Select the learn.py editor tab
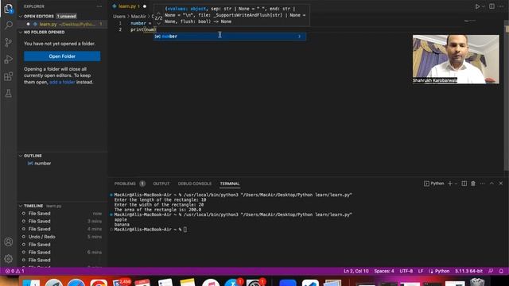The width and height of the screenshot is (509, 286). [129, 6]
